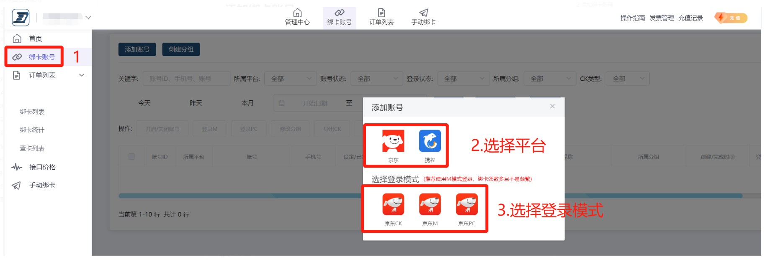Viewport: 767px width, 260px height.
Task: Click the 创建分组 button
Action: (x=181, y=49)
